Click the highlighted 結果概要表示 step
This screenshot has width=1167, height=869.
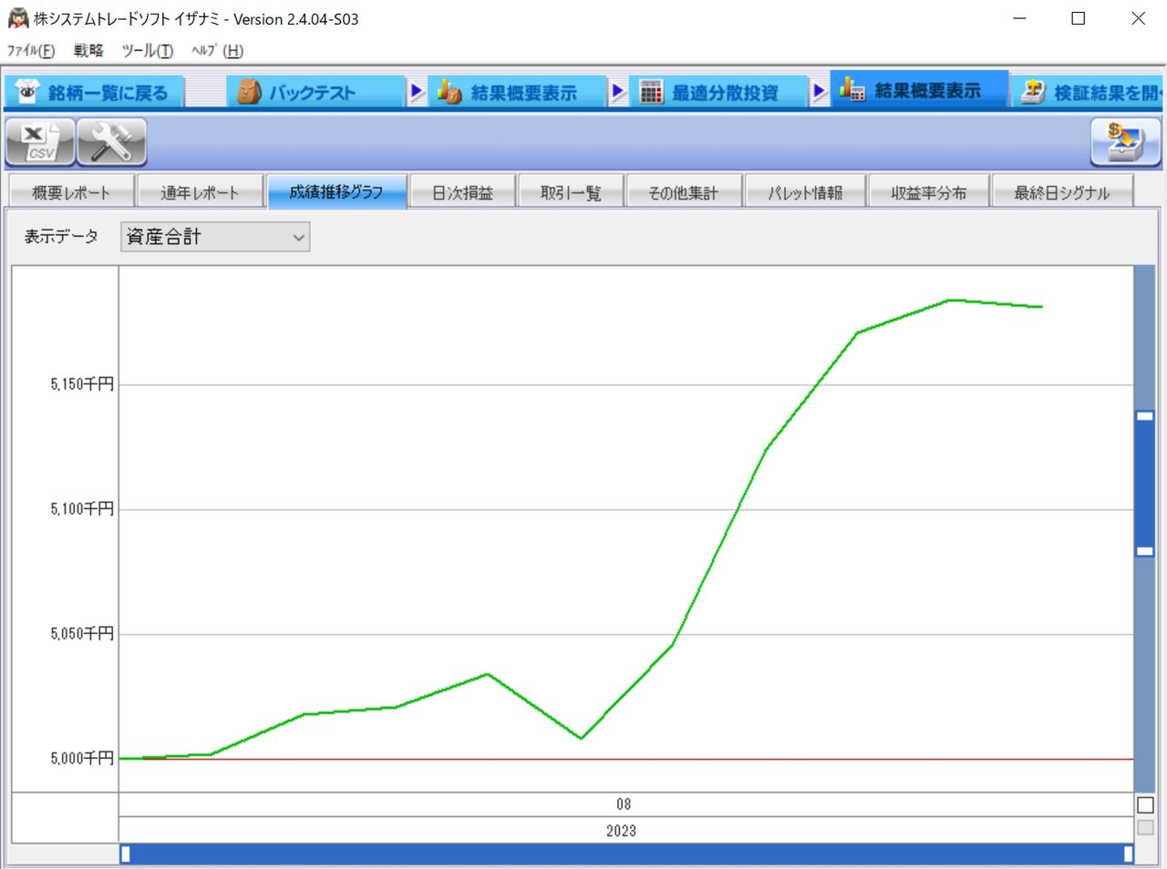pyautogui.click(x=919, y=91)
